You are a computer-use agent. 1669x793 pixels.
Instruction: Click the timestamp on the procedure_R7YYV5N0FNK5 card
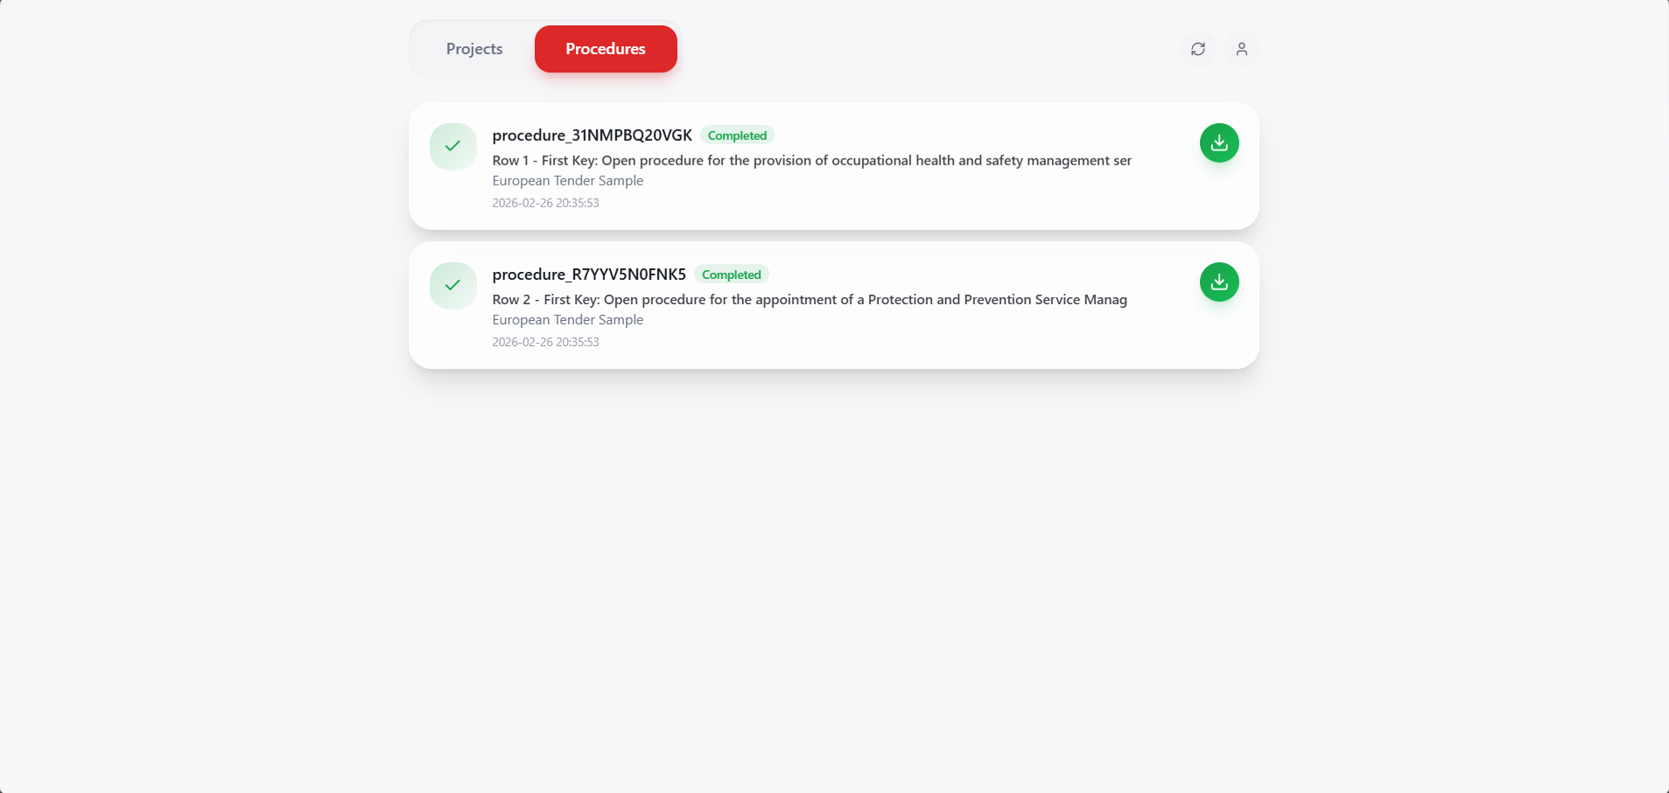[x=545, y=342]
